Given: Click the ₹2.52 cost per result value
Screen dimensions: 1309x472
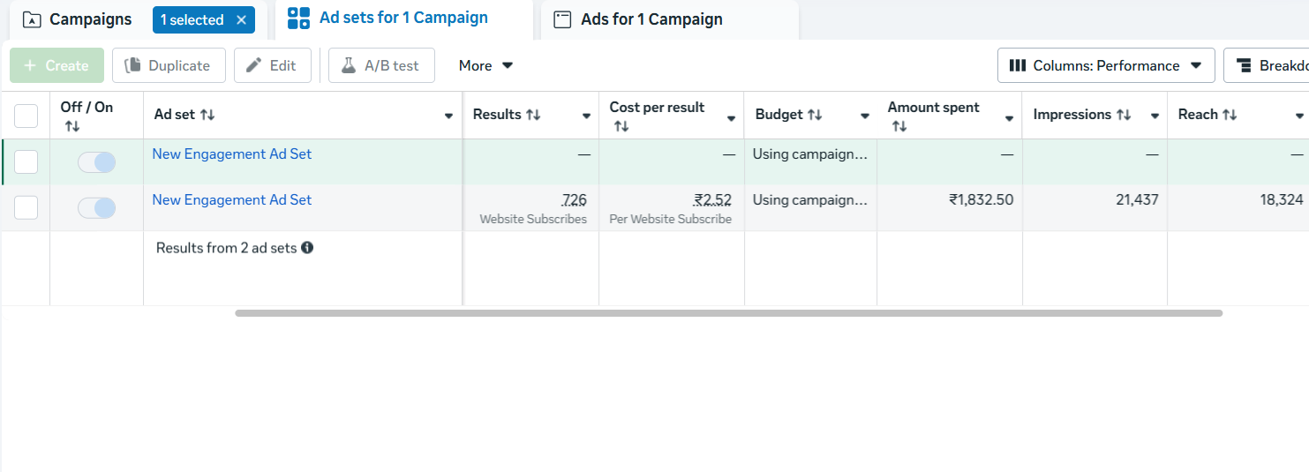Looking at the screenshot, I should pos(712,200).
